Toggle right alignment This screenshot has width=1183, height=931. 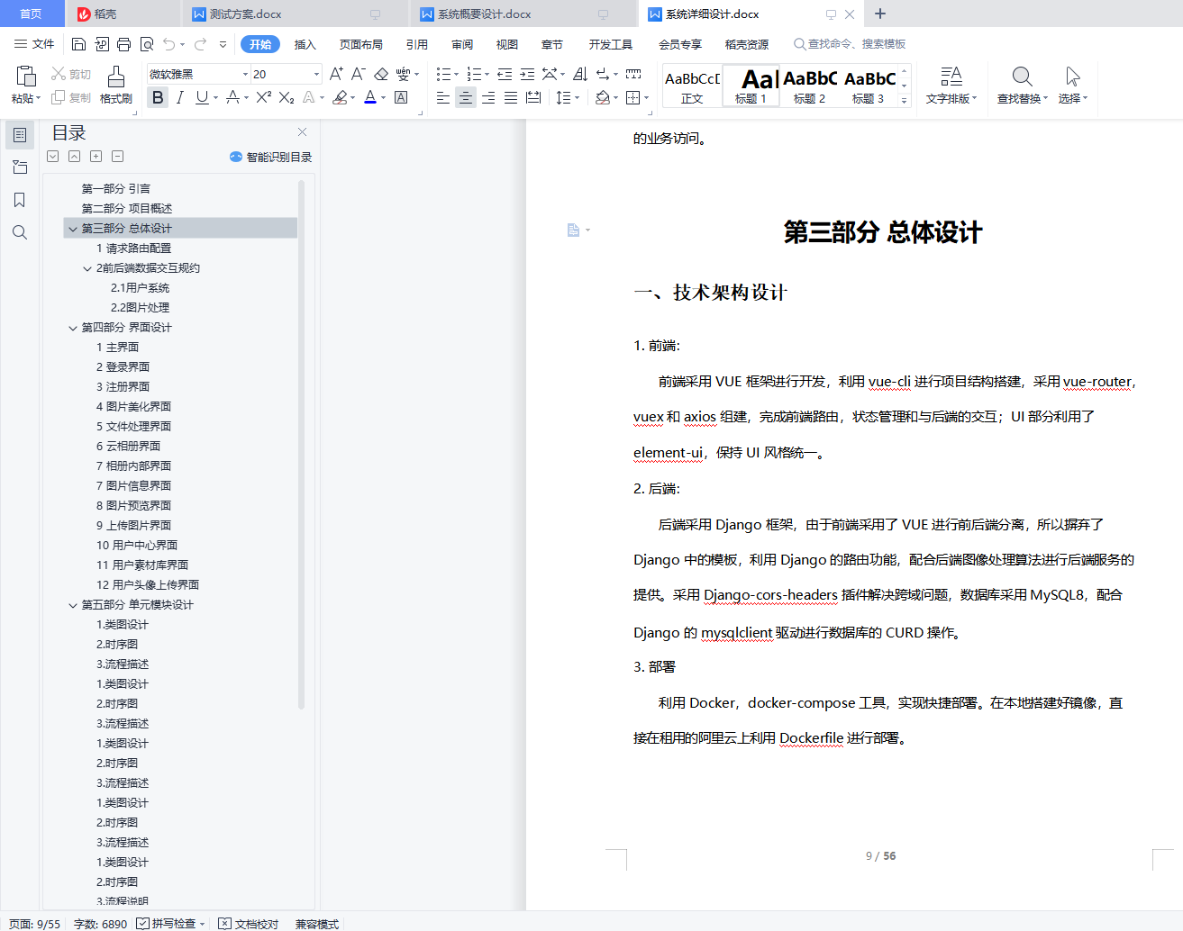coord(487,97)
